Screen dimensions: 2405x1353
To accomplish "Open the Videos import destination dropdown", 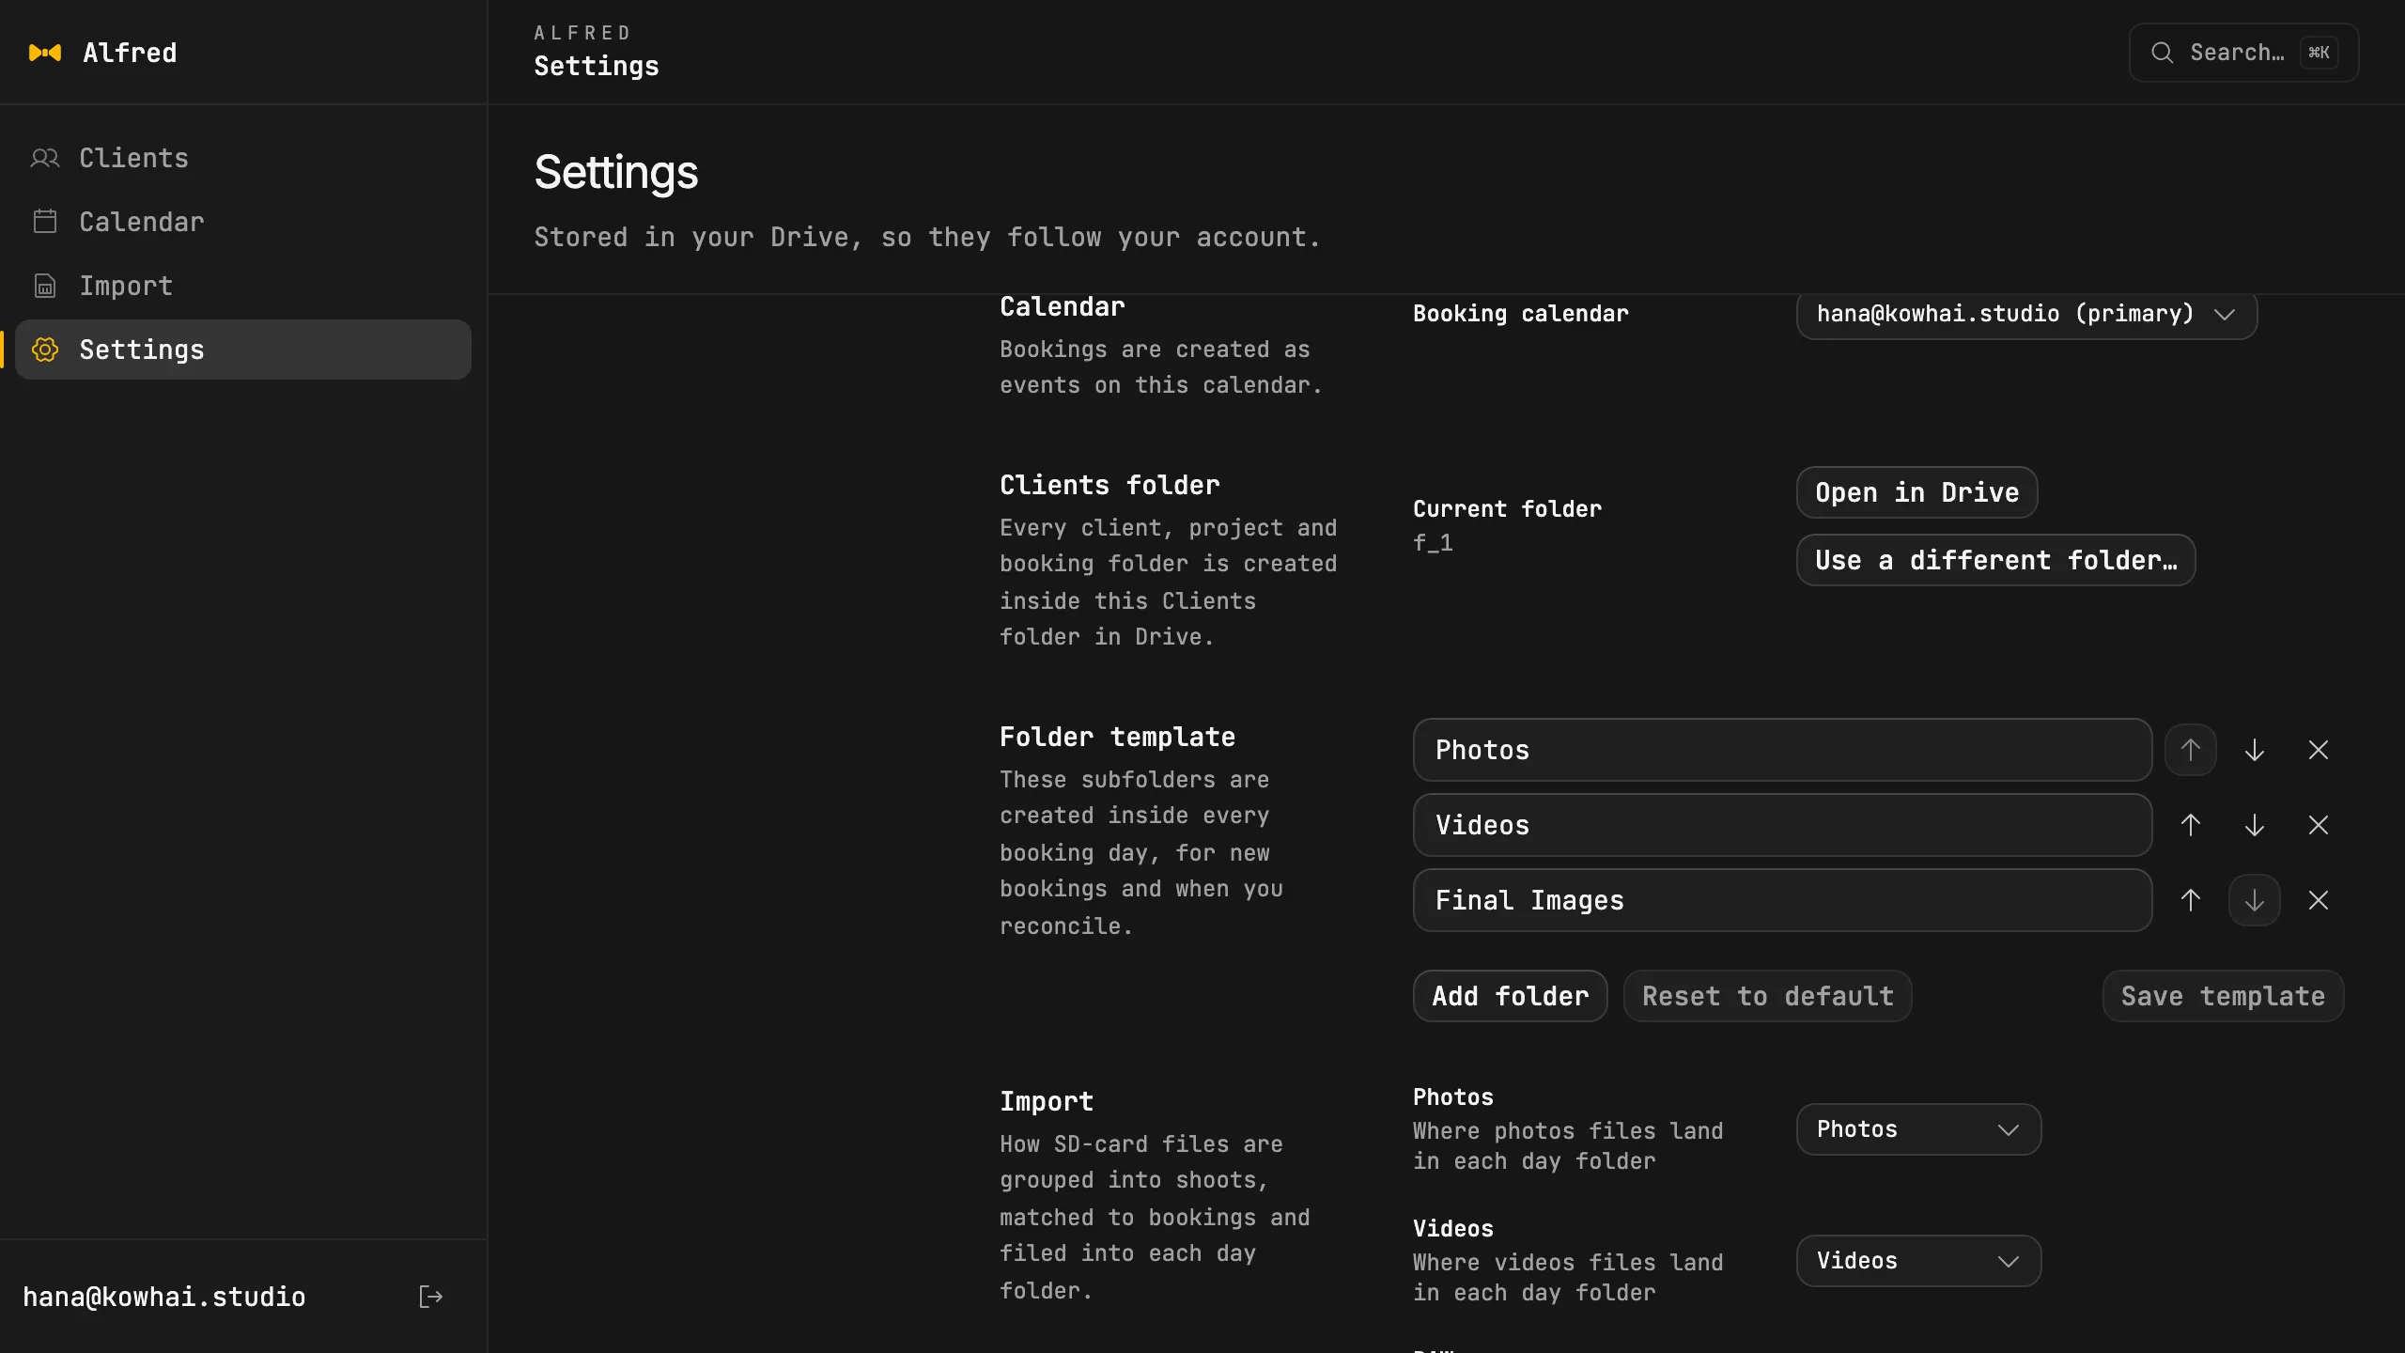I will point(1918,1261).
